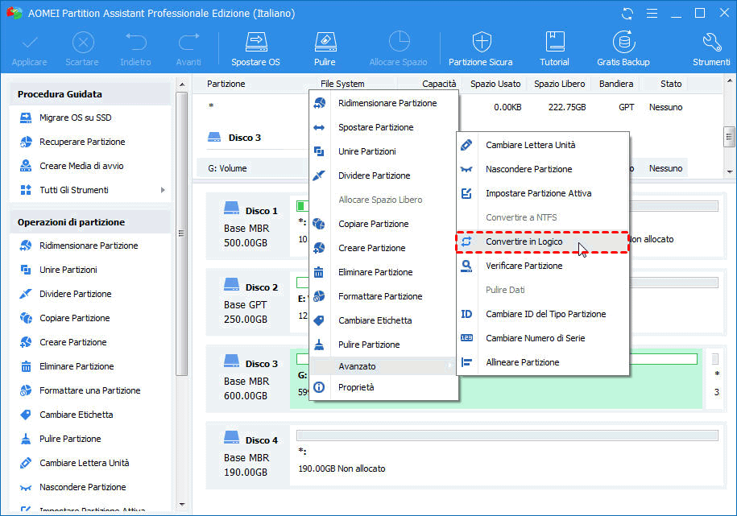This screenshot has width=737, height=516.
Task: Select Impostare Partizione Attiva in submenu
Action: pyautogui.click(x=543, y=193)
